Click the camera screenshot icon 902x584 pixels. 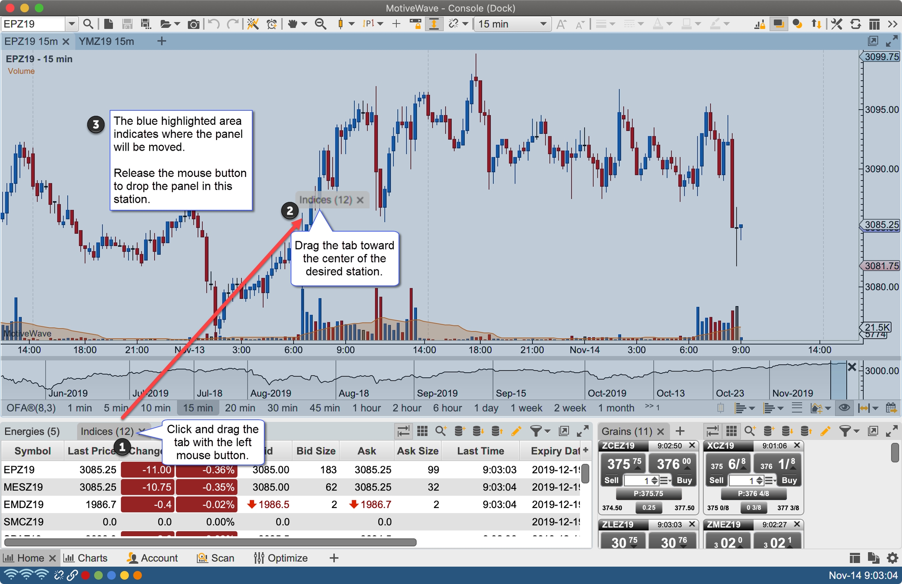(193, 24)
